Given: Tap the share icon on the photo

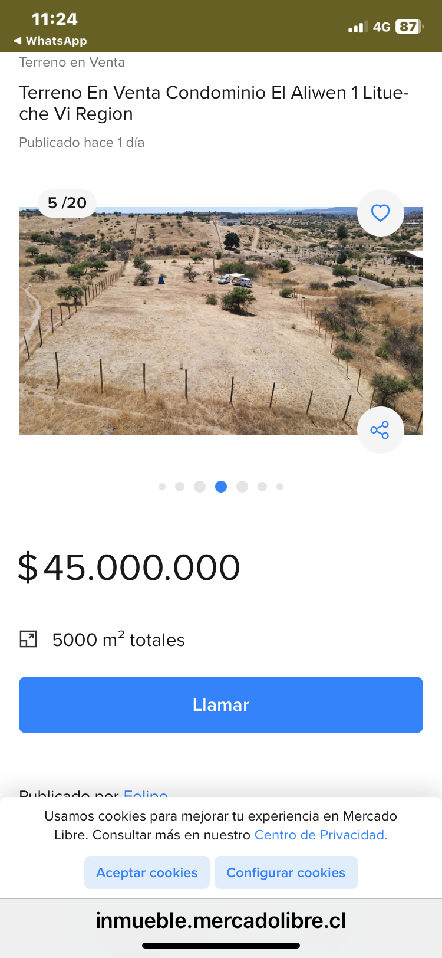Looking at the screenshot, I should coord(380,430).
